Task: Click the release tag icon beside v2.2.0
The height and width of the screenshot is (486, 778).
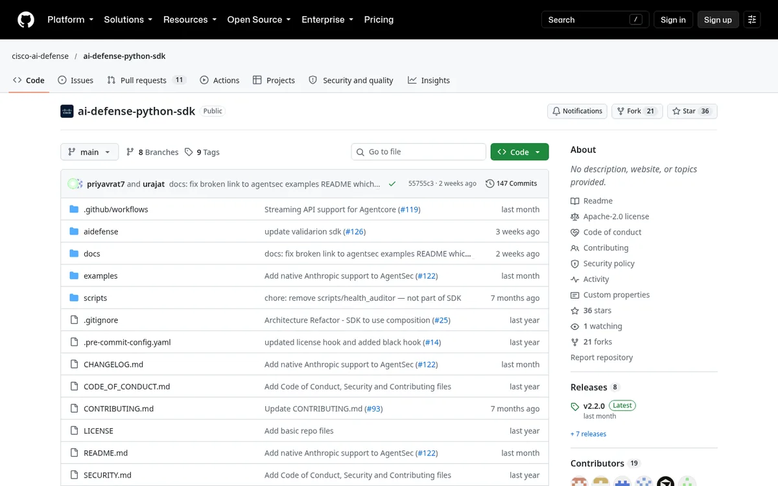Action: pyautogui.click(x=575, y=406)
